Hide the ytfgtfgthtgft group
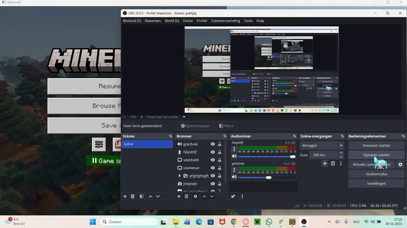The width and height of the screenshot is (407, 228). tap(213, 176)
